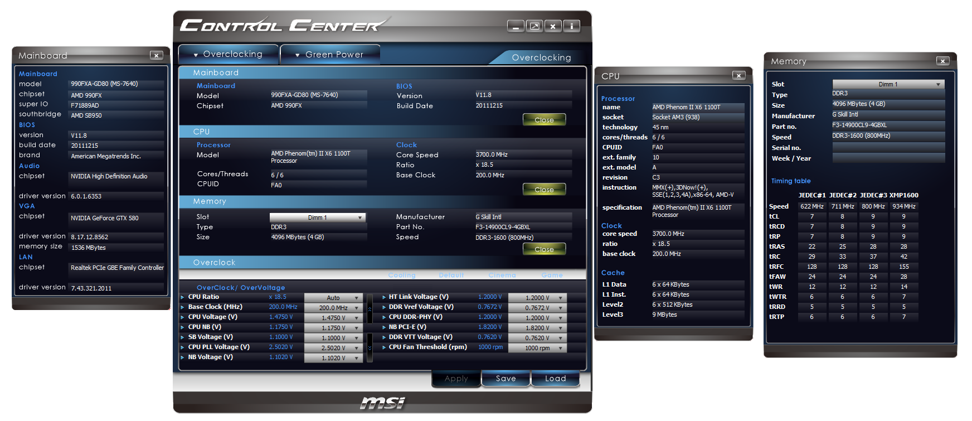
Task: Open the Base Clock 200.0 MHz dropdown
Action: point(333,308)
